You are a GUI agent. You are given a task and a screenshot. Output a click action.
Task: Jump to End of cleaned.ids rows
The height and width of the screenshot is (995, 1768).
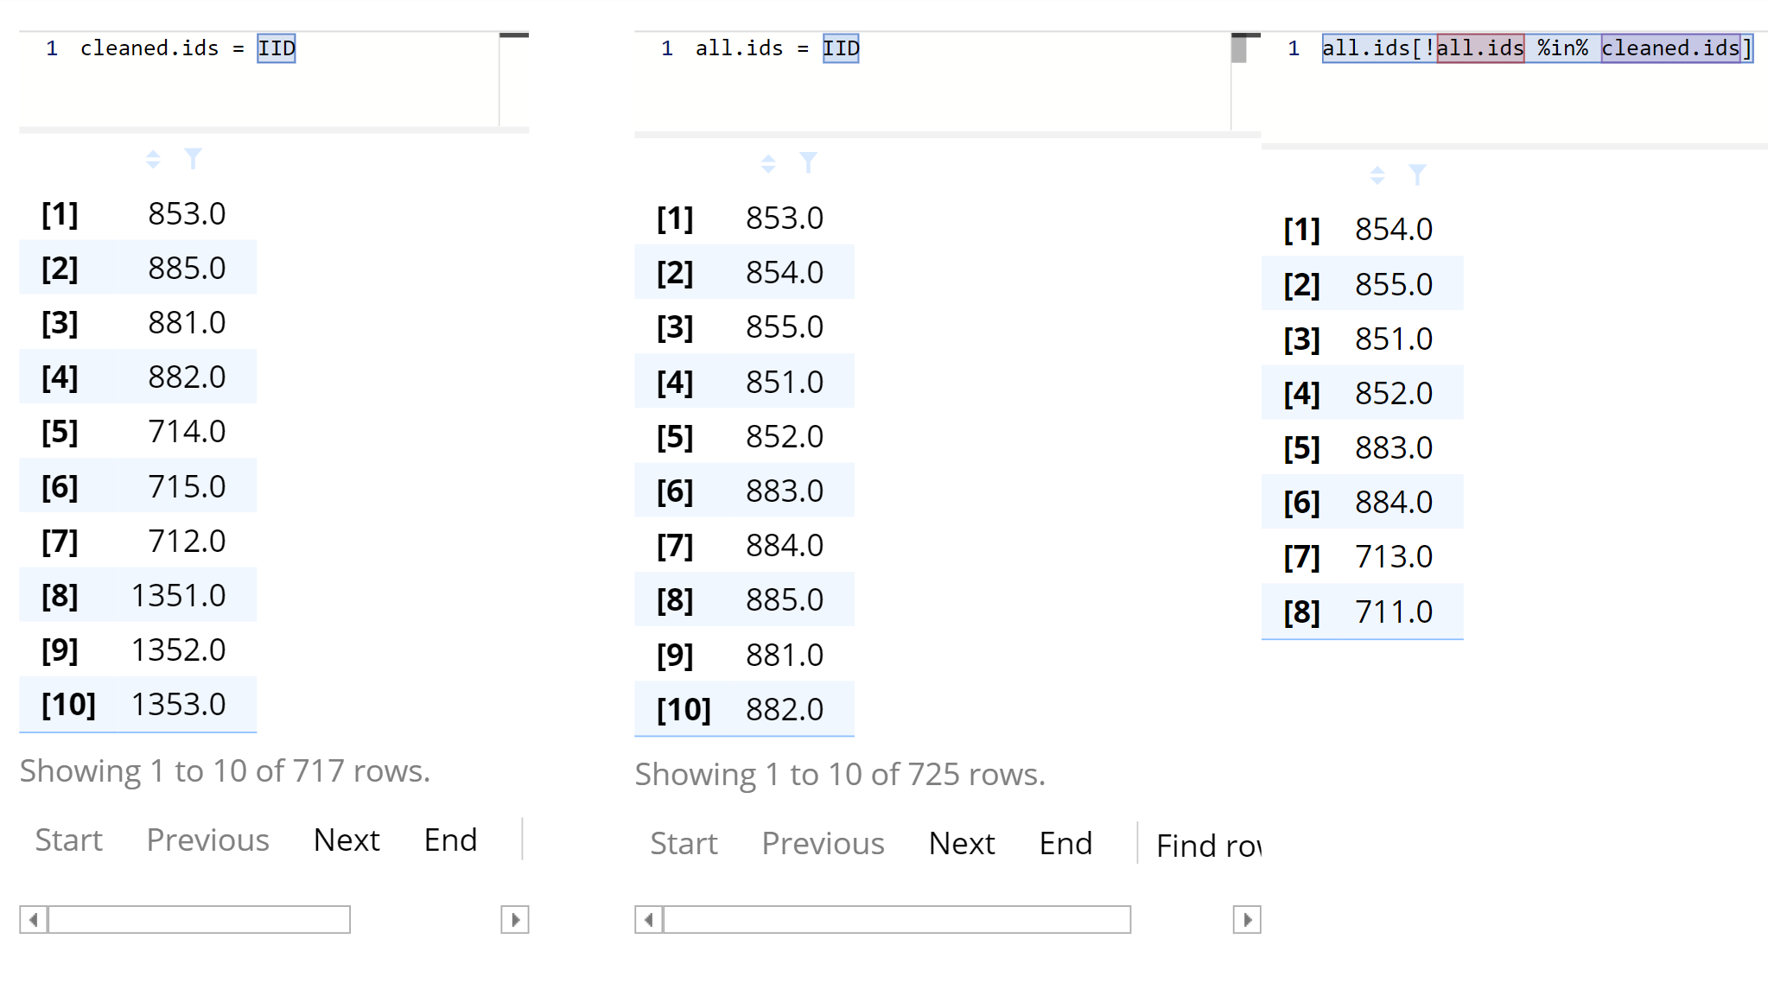450,840
